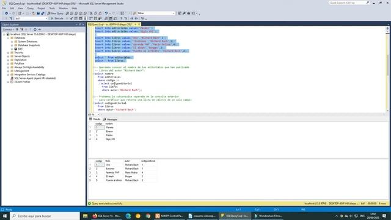Select the Mario Molina autor cell

tap(131, 172)
